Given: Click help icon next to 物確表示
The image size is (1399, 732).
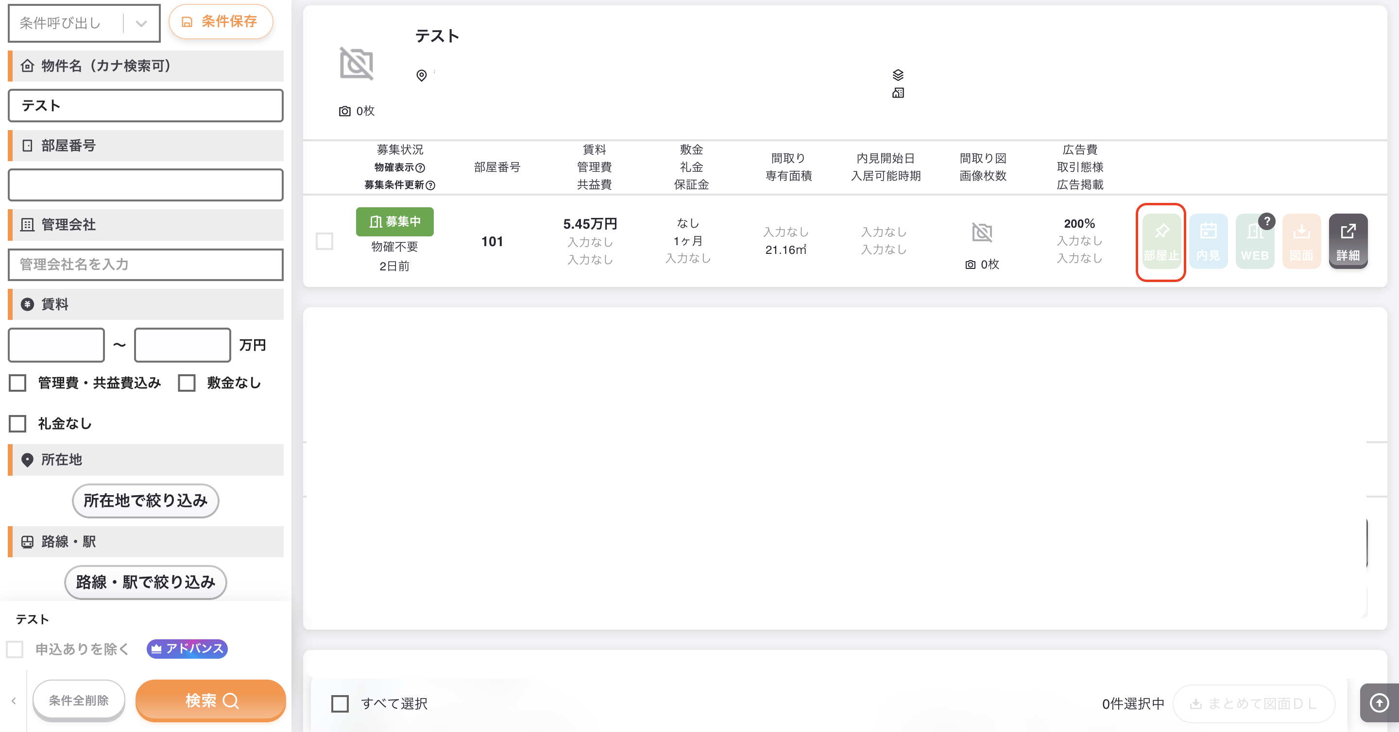Looking at the screenshot, I should click(x=420, y=167).
